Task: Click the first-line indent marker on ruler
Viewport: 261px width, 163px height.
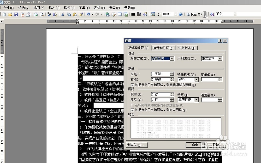Action: 78,20
